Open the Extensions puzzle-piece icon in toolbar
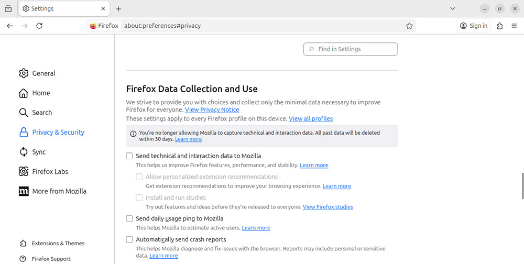This screenshot has height=264, width=524. (x=499, y=26)
